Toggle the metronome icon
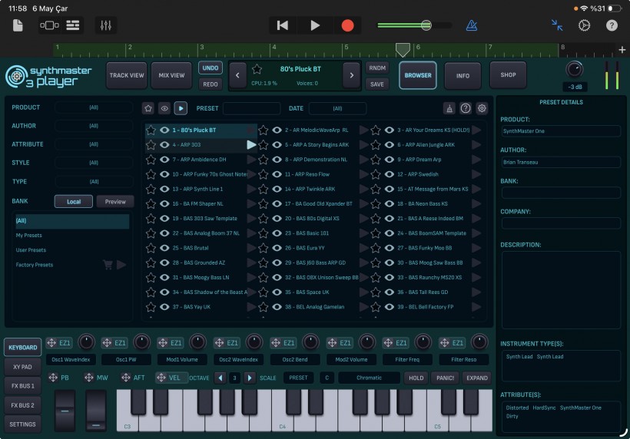This screenshot has height=439, width=630. pyautogui.click(x=472, y=25)
